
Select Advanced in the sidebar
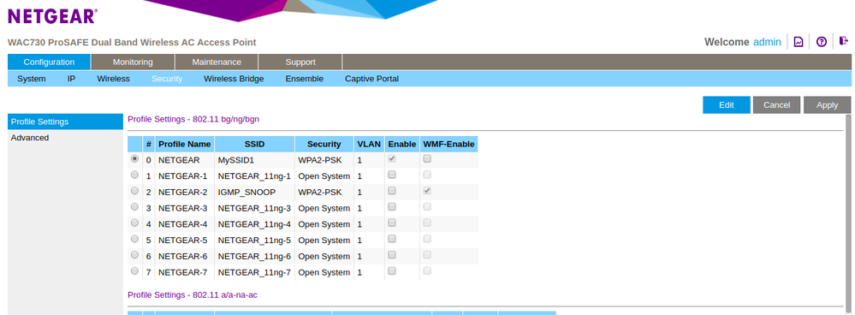click(x=65, y=138)
